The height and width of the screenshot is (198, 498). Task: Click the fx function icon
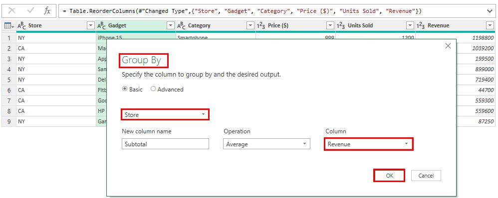coord(47,11)
